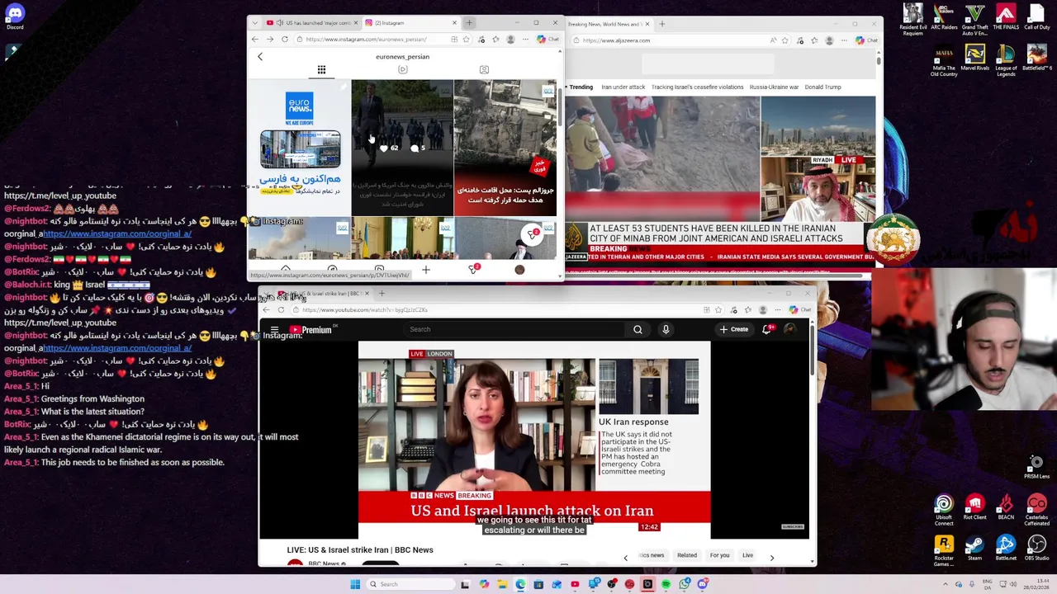Image resolution: width=1057 pixels, height=594 pixels.
Task: Launch Resident Evil Requiem shortcut
Action: 912,20
